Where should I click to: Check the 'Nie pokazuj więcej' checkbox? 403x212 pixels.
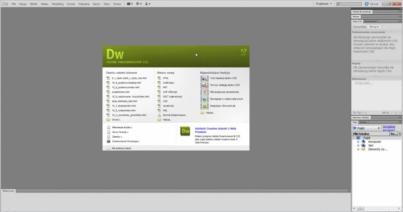pyautogui.click(x=108, y=149)
